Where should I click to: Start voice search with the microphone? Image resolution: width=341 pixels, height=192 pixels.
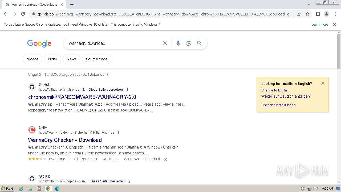pos(178,43)
